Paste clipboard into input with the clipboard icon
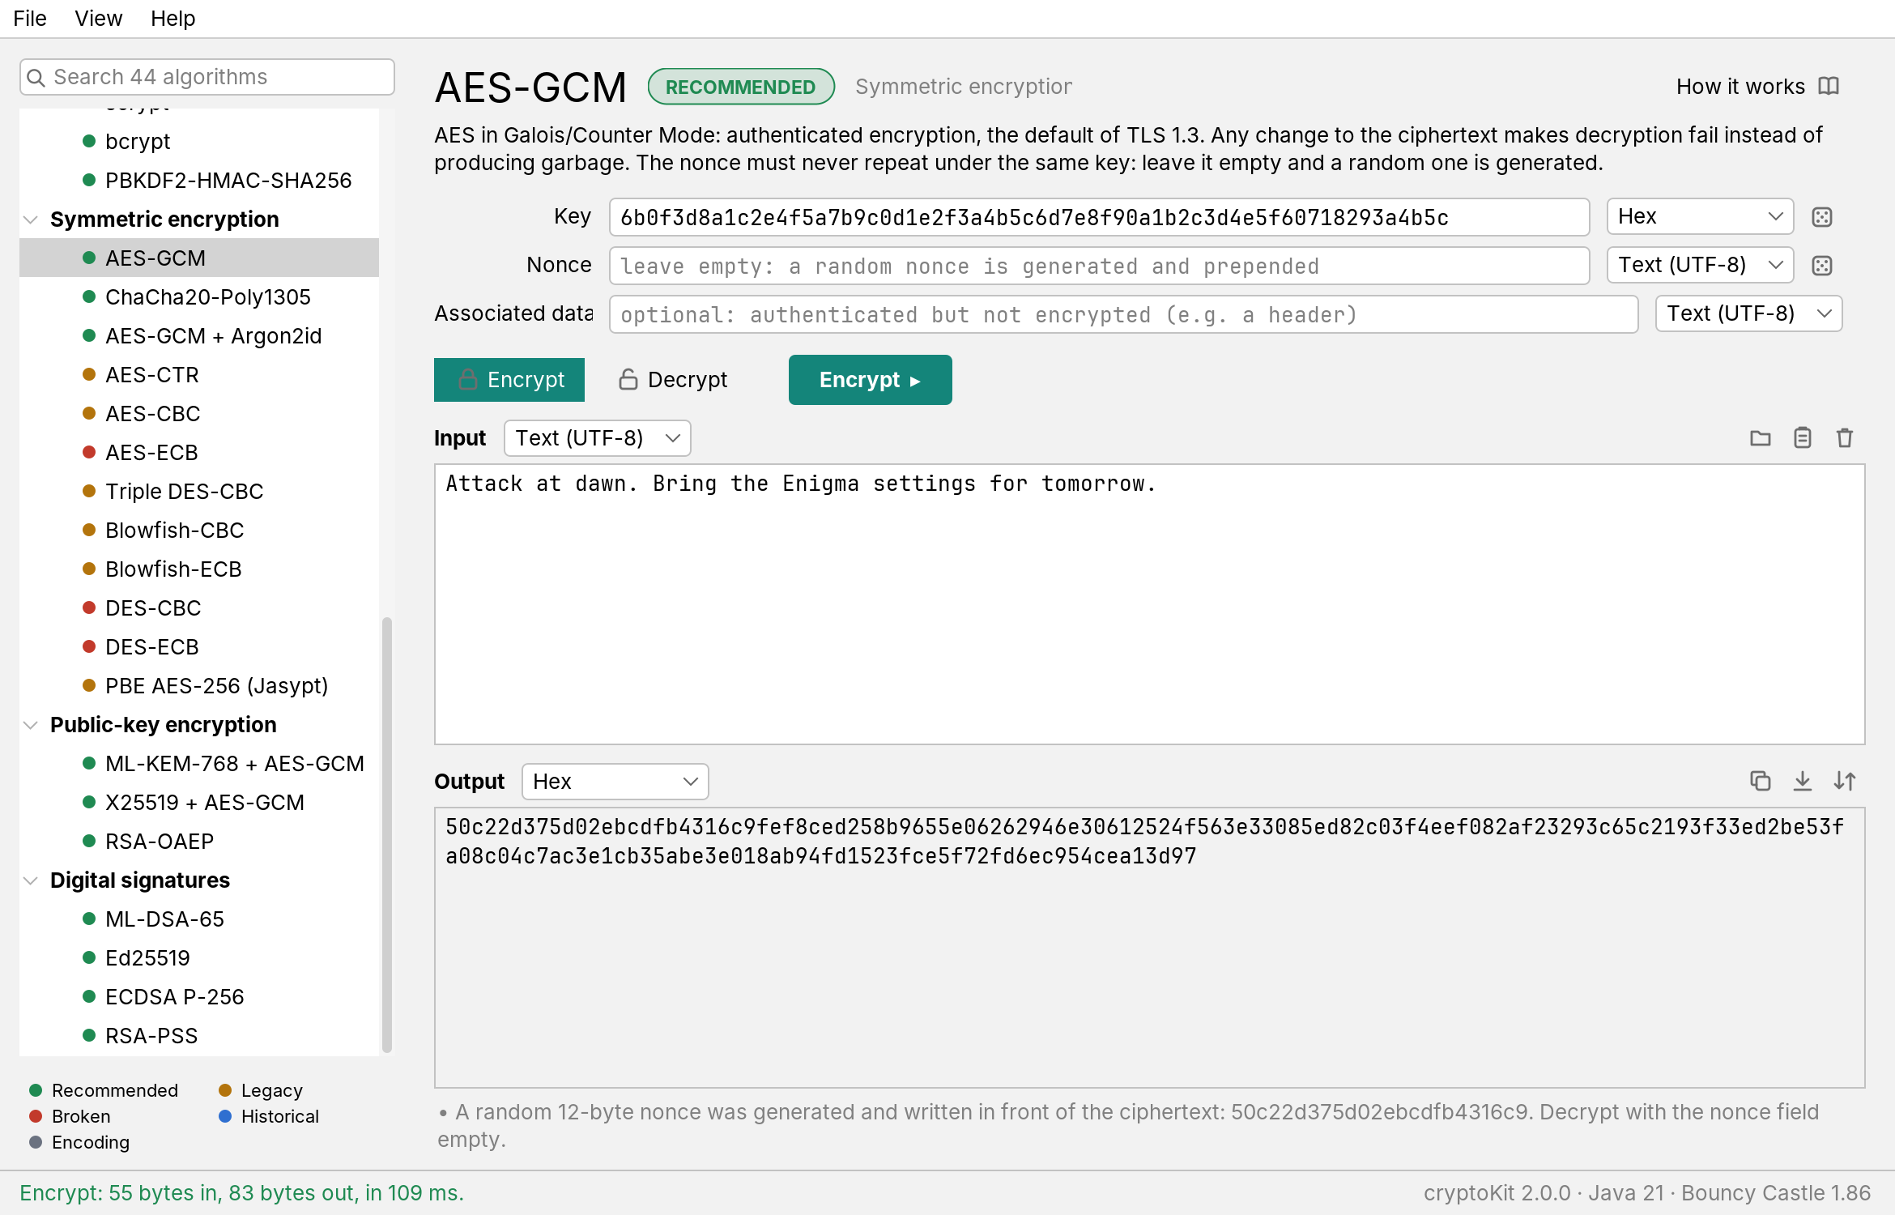1895x1215 pixels. click(x=1803, y=438)
